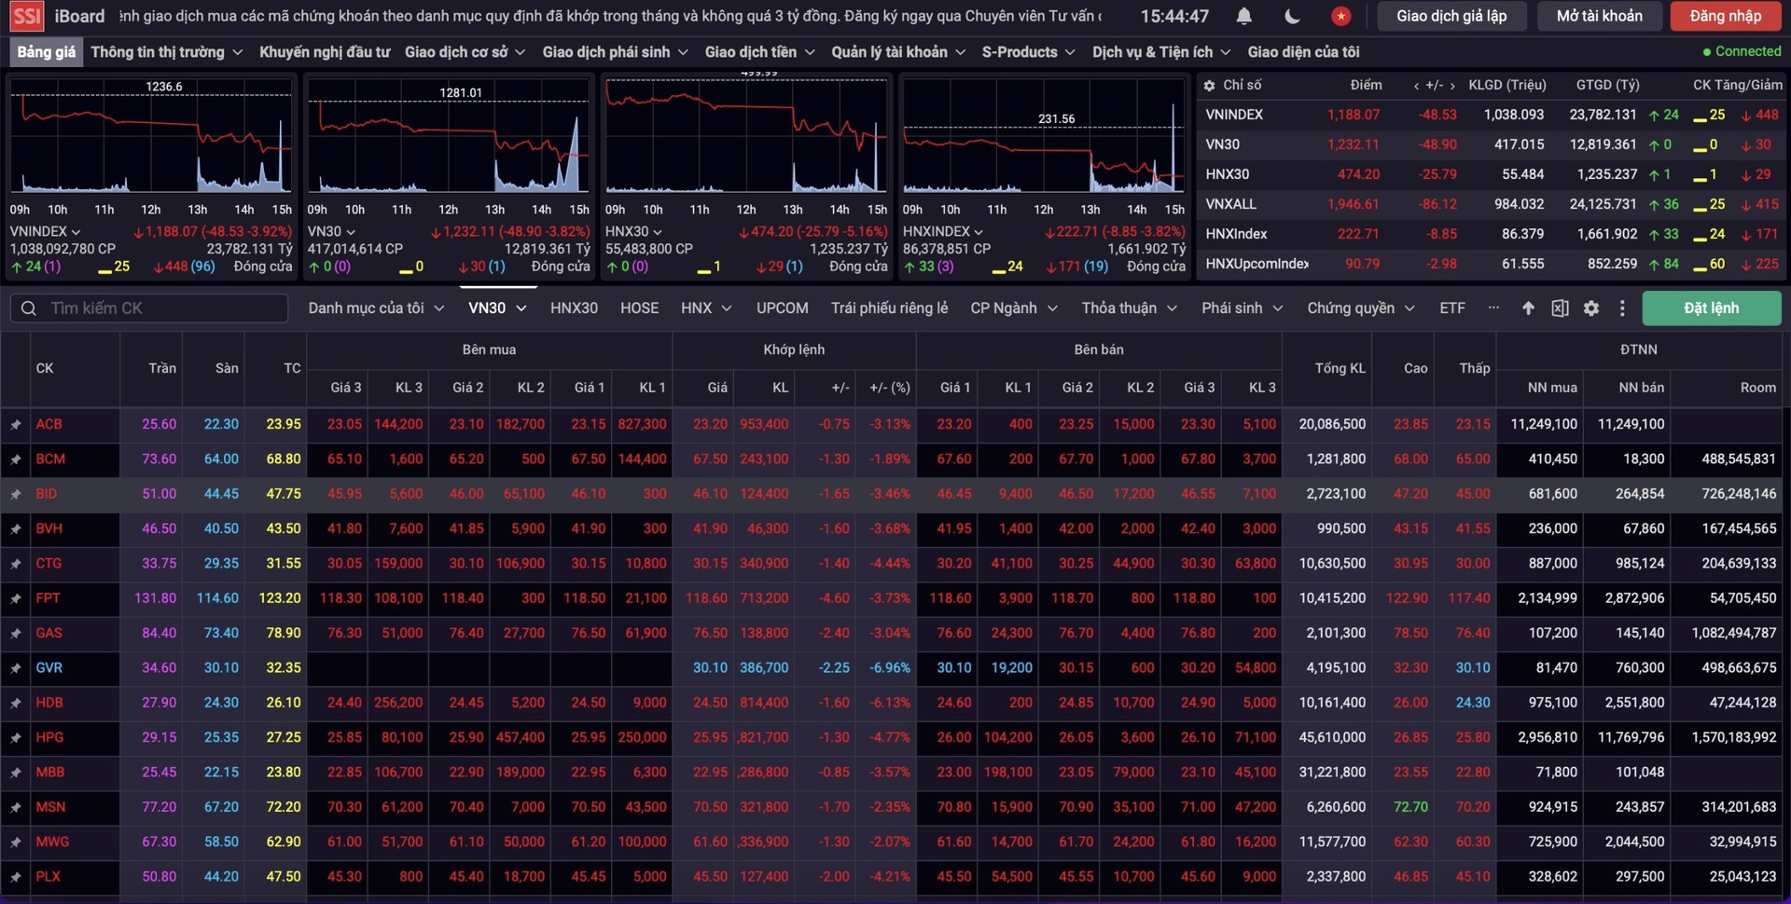Expand S-Products menu

click(x=1029, y=52)
